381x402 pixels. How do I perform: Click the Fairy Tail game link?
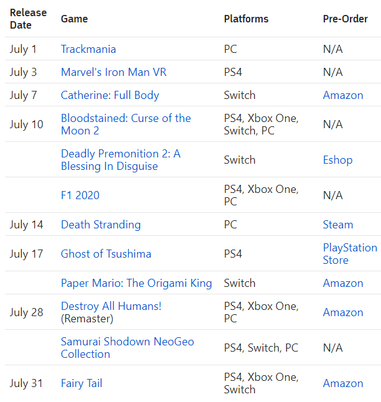tap(81, 383)
